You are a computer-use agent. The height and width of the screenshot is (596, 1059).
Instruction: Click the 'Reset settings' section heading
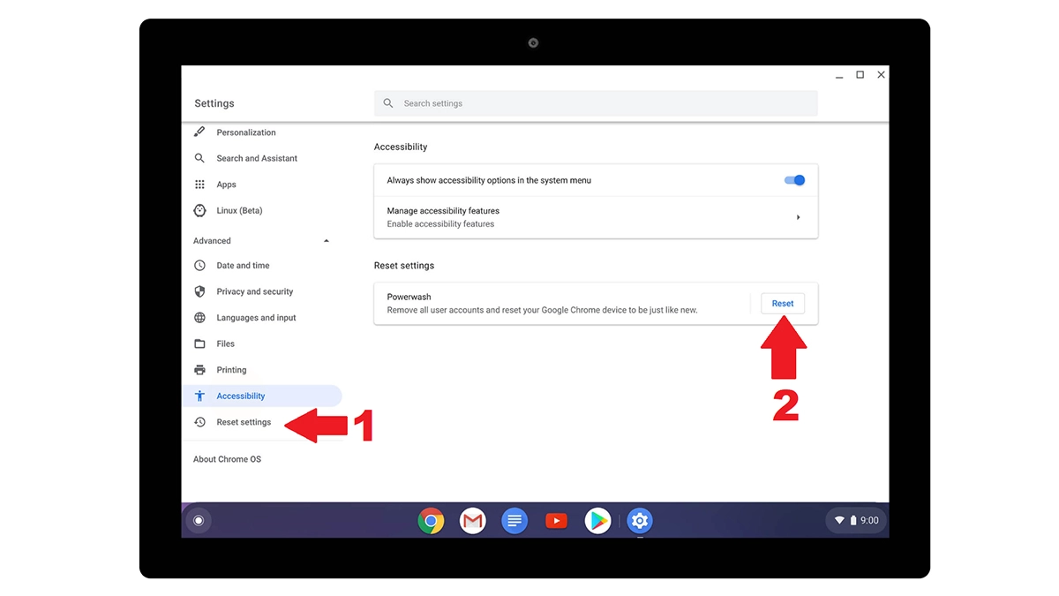(404, 266)
